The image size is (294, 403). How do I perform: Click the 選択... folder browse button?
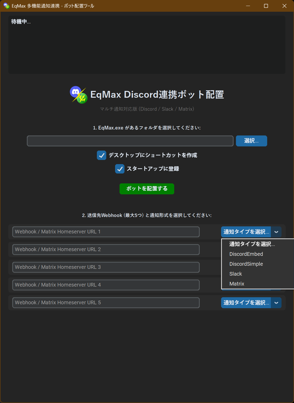251,141
